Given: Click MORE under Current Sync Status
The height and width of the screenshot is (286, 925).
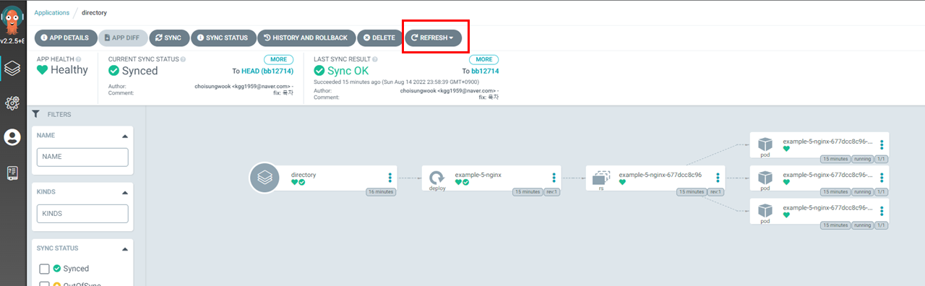Looking at the screenshot, I should [278, 59].
